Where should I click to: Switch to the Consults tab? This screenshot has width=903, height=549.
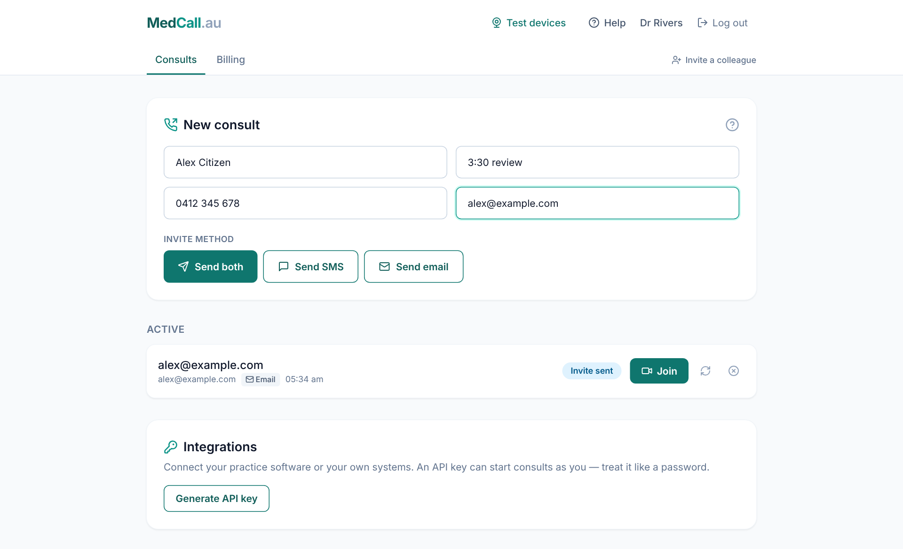[x=176, y=60]
